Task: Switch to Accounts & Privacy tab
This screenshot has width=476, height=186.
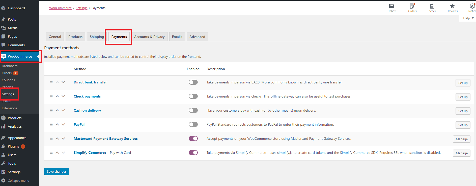Action: [149, 37]
